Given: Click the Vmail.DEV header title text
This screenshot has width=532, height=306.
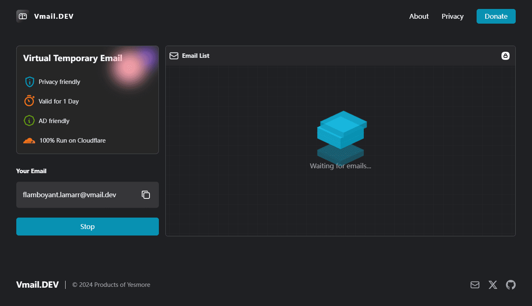Looking at the screenshot, I should [54, 16].
